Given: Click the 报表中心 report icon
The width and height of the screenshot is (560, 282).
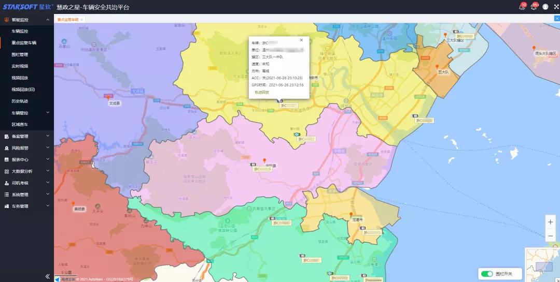Looking at the screenshot, I should click(6, 160).
